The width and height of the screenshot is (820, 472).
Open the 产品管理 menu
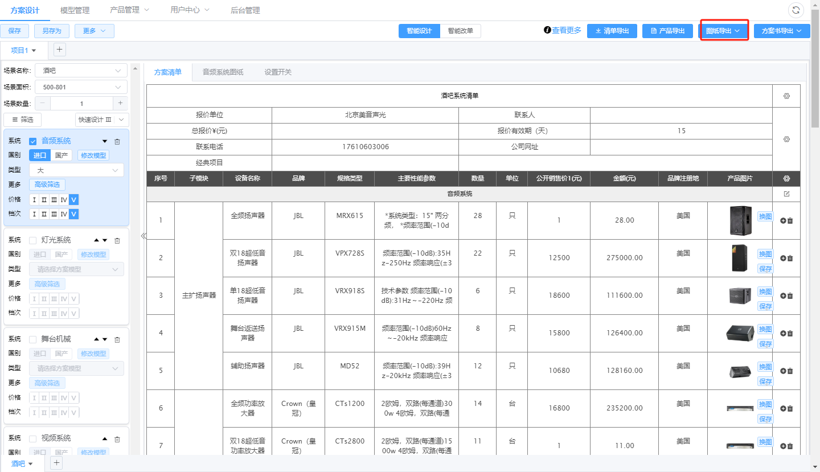click(x=129, y=10)
